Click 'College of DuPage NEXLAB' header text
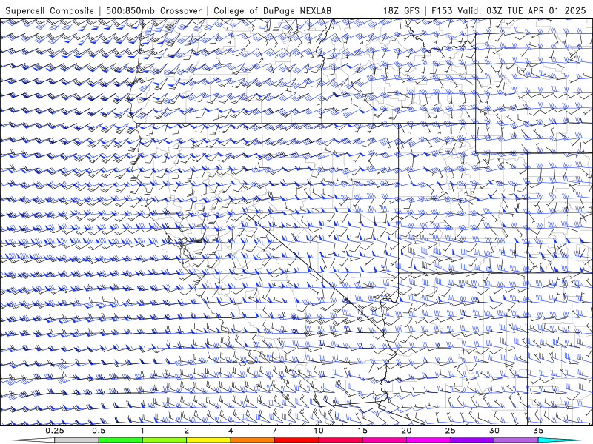 [272, 10]
